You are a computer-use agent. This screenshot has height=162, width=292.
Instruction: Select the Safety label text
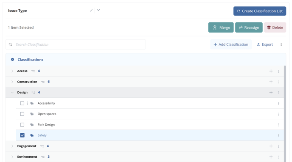click(42, 135)
